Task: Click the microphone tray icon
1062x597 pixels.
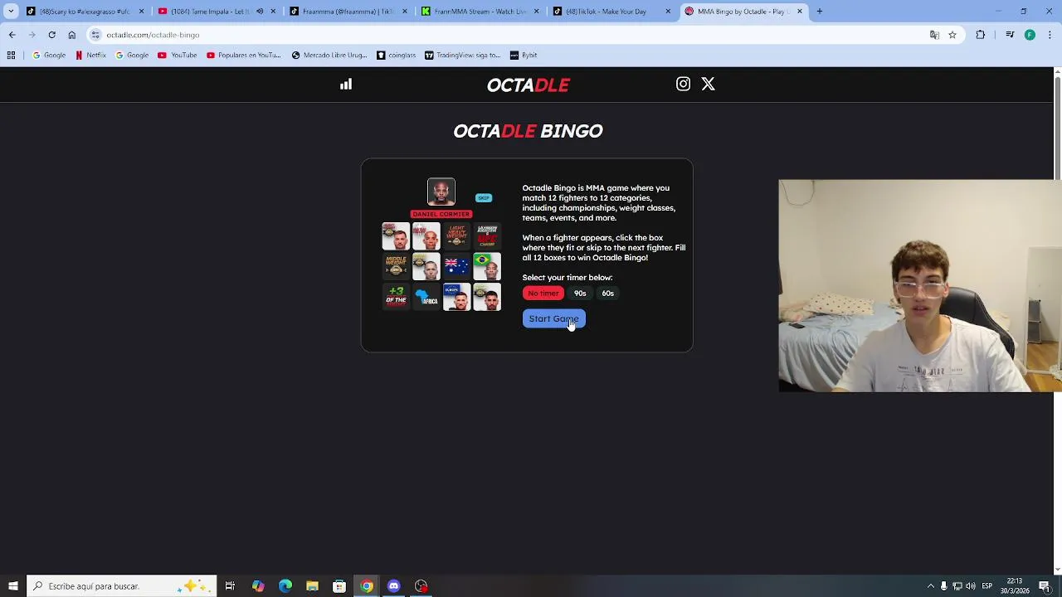Action: coord(943,586)
